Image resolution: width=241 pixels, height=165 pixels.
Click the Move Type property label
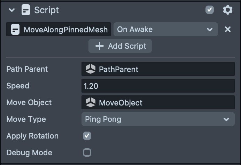pos(26,119)
